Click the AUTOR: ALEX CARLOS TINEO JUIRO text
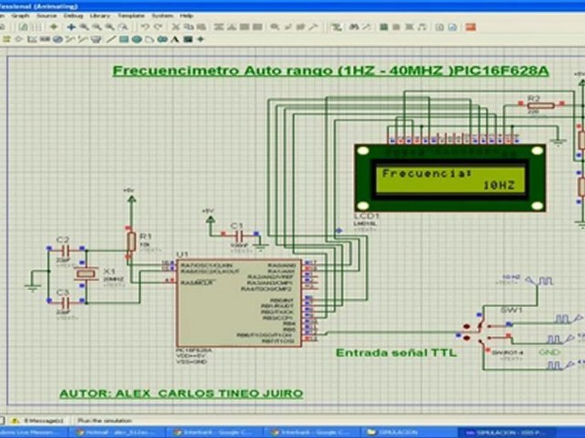 [x=182, y=394]
